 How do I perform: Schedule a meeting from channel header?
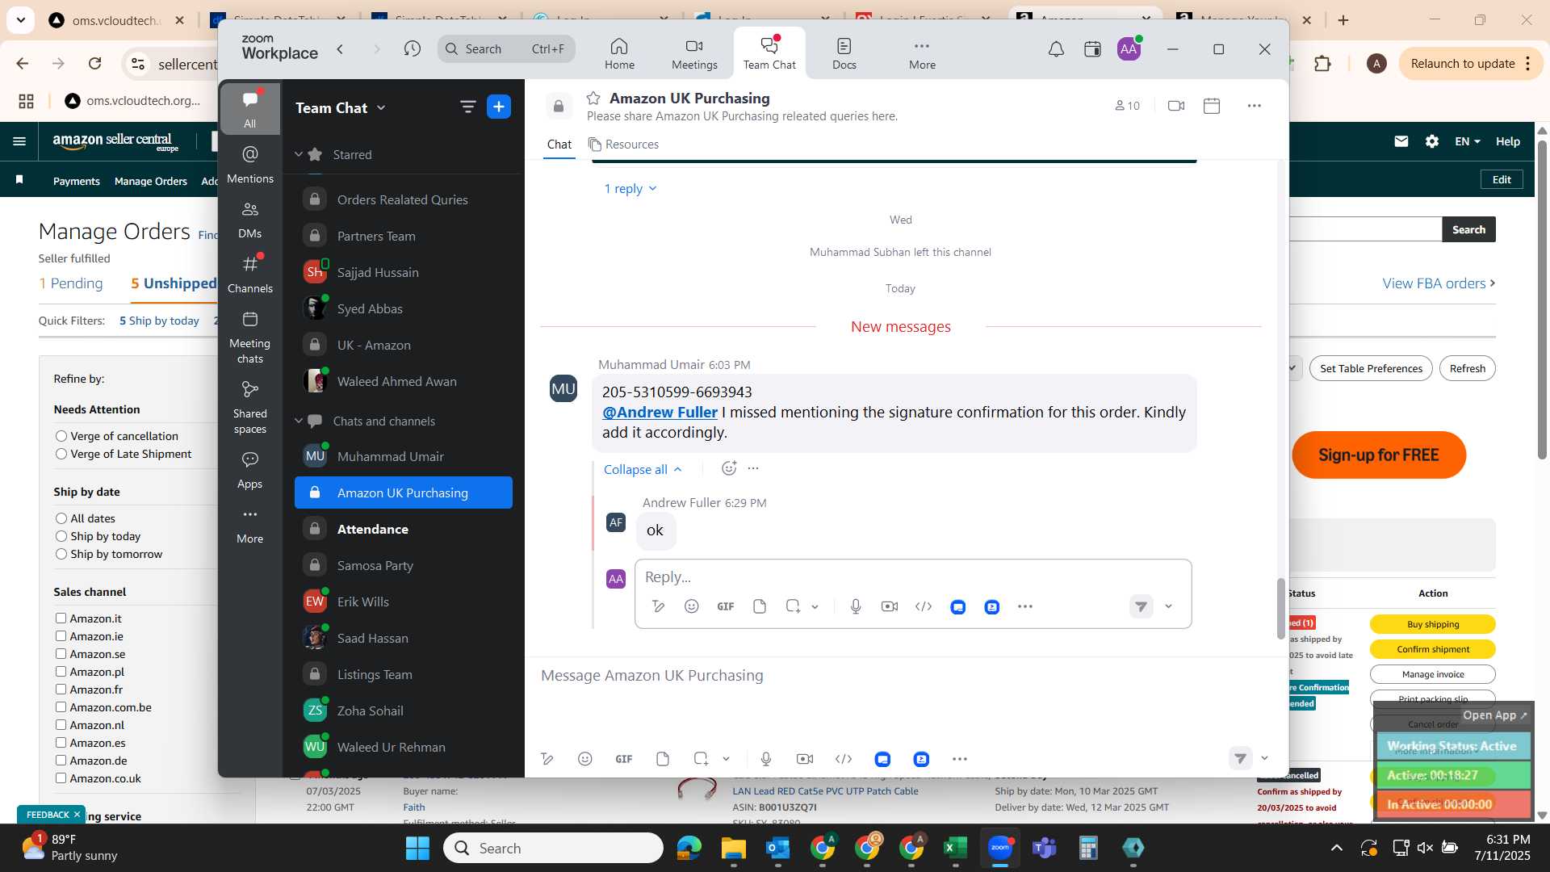pos(1212,106)
